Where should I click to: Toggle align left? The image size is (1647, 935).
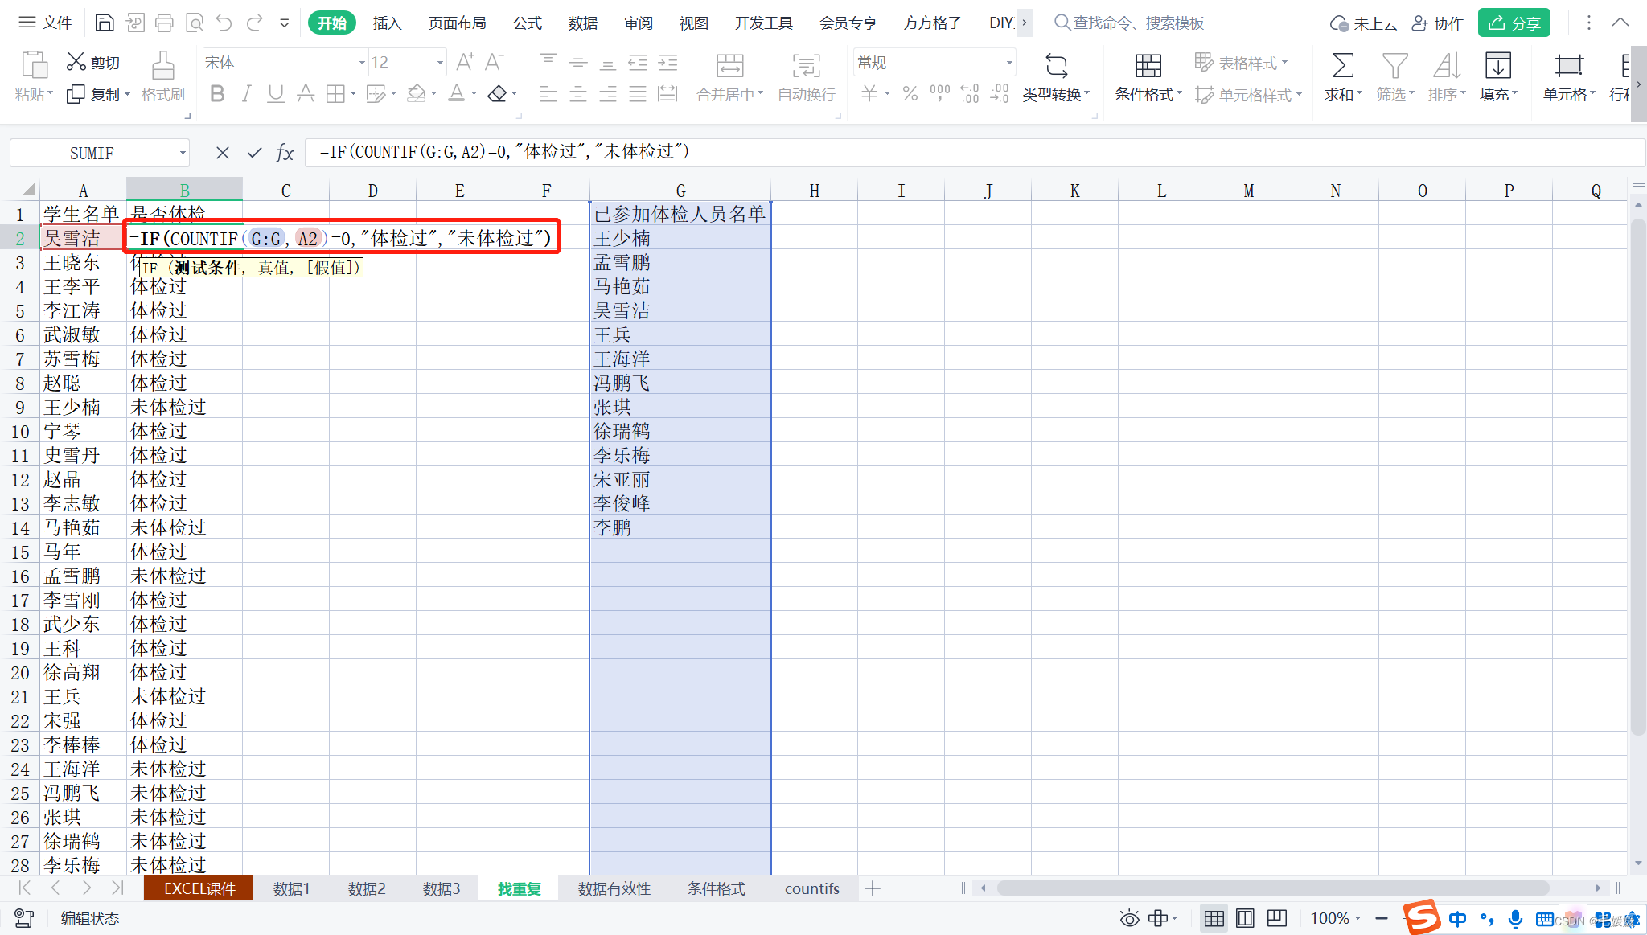click(x=548, y=94)
